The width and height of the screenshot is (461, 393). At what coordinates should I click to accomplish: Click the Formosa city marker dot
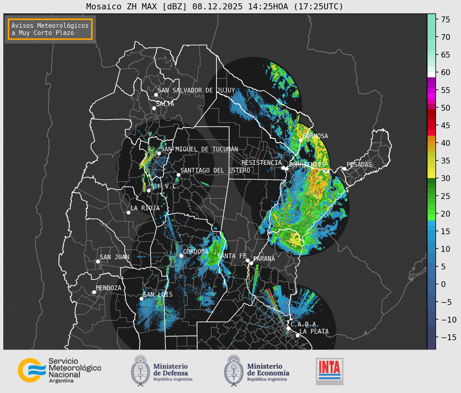point(301,140)
